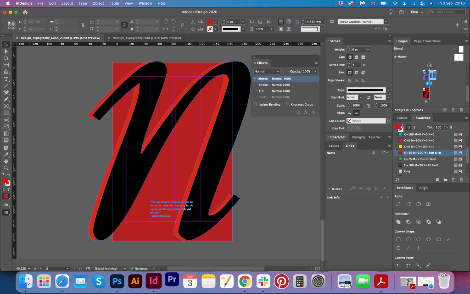Create a new page in the Pages panel
Image resolution: width=470 pixels, height=294 pixels.
point(453,110)
